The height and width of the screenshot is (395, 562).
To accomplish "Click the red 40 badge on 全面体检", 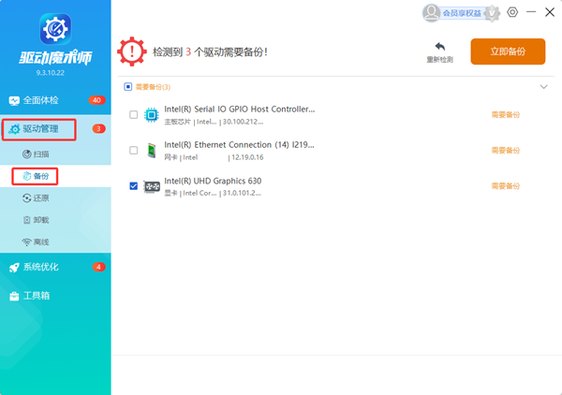I will click(96, 100).
